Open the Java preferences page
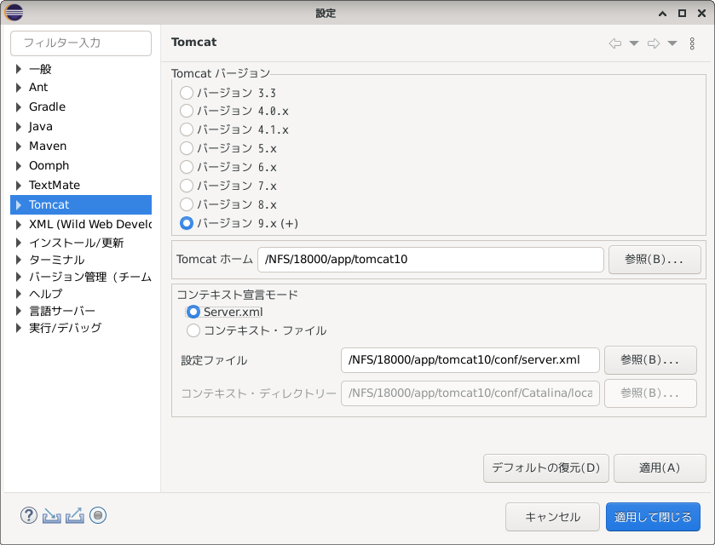Image resolution: width=715 pixels, height=545 pixels. tap(41, 126)
